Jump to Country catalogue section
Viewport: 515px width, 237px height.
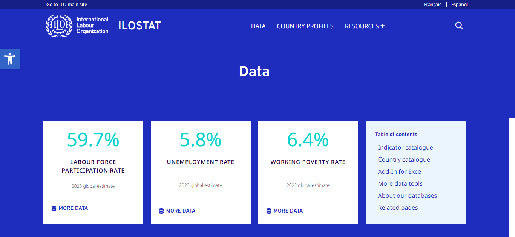pyautogui.click(x=404, y=160)
